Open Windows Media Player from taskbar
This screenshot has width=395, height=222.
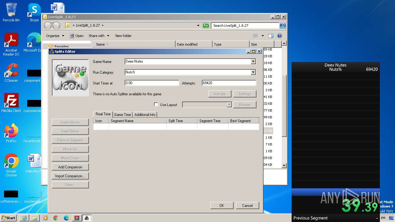pyautogui.click(x=45, y=218)
